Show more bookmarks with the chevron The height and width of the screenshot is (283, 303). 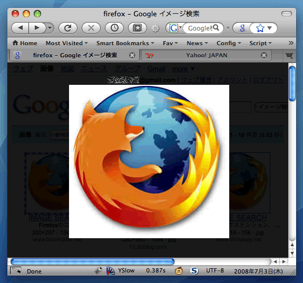pyautogui.click(x=291, y=43)
